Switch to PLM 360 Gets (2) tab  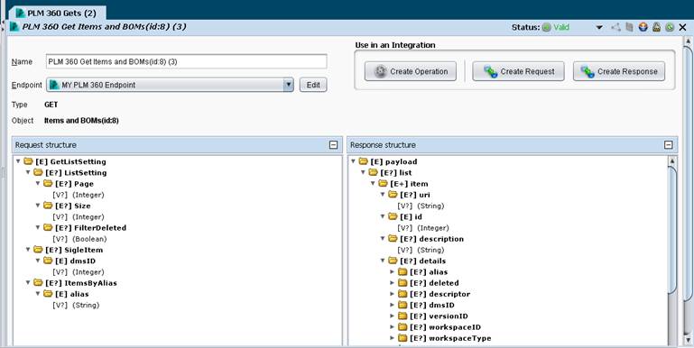(x=57, y=13)
